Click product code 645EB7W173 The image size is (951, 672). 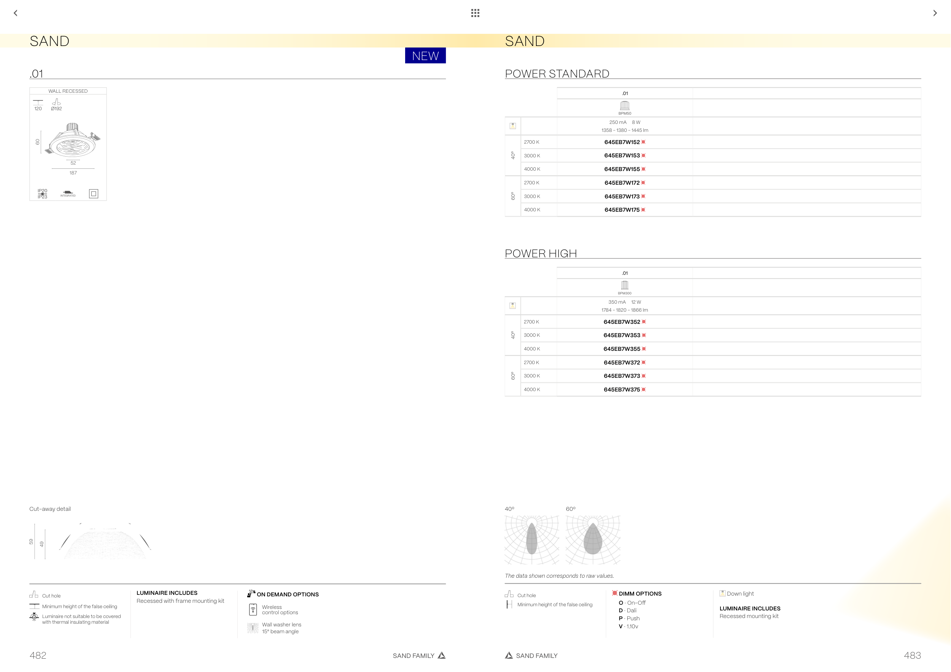(x=622, y=197)
